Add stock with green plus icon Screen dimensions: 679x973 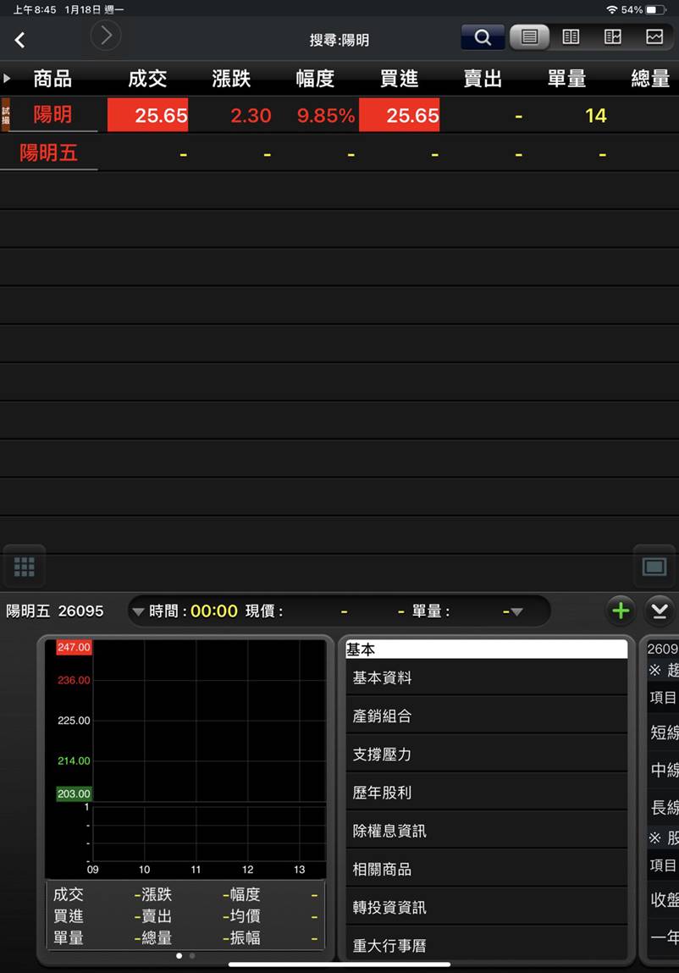(x=621, y=611)
